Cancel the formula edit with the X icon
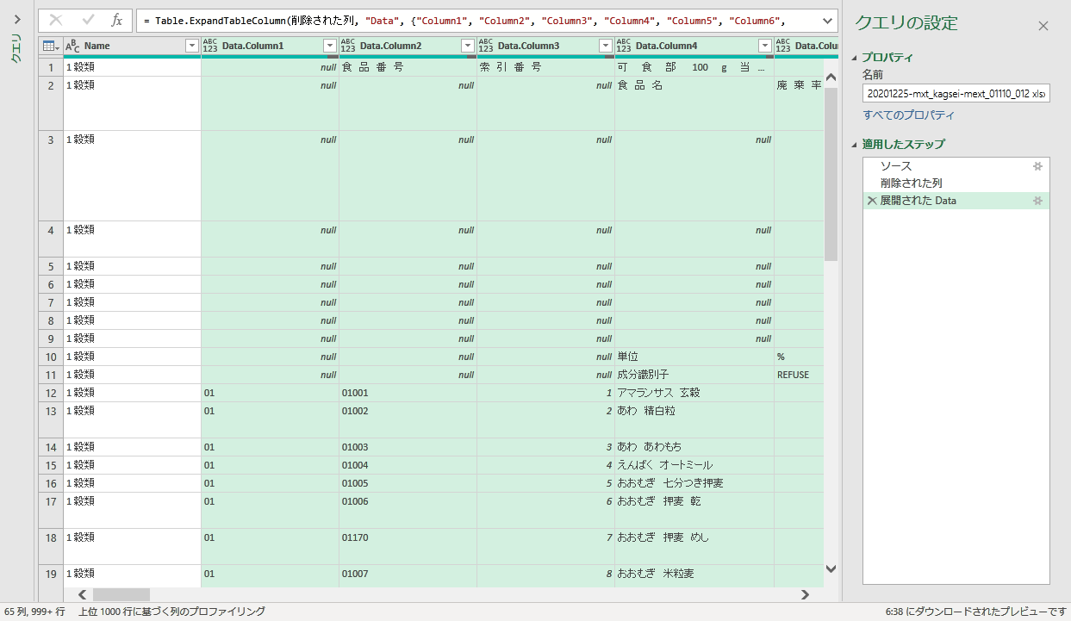Screen dimensions: 1071x621 click(56, 20)
